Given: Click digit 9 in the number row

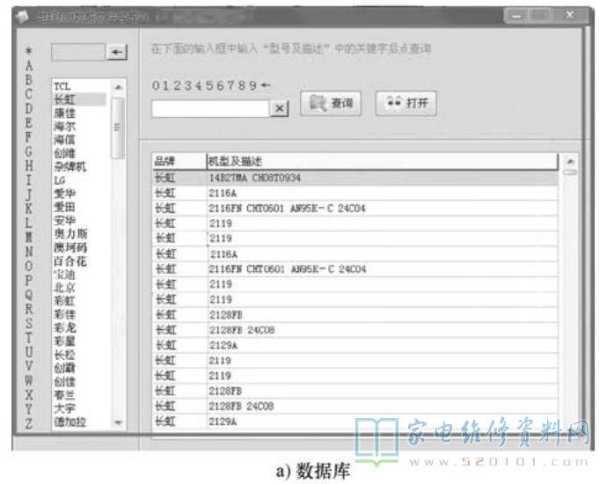Looking at the screenshot, I should 252,85.
